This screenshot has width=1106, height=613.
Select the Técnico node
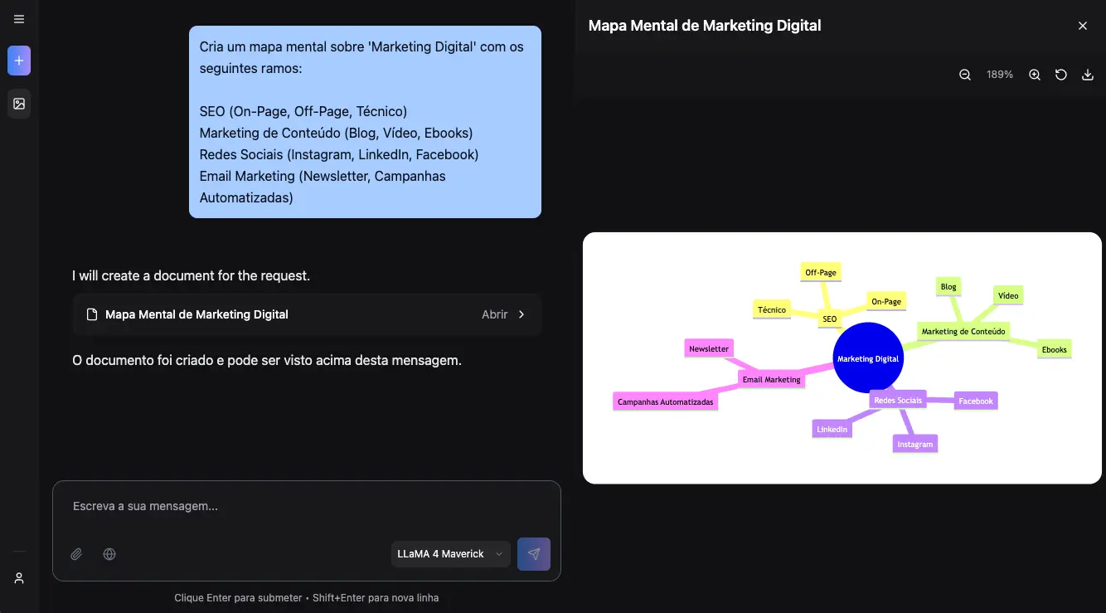point(771,309)
